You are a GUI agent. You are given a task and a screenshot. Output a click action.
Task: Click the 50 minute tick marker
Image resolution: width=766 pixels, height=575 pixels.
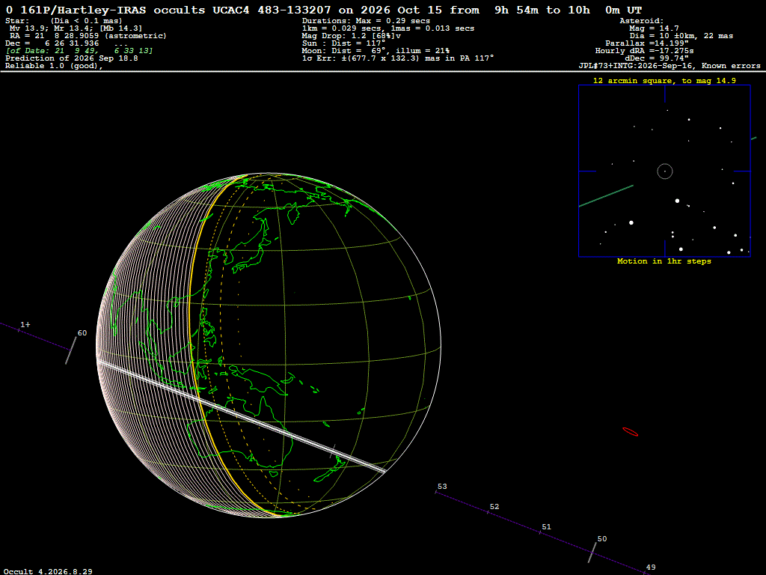coord(592,552)
